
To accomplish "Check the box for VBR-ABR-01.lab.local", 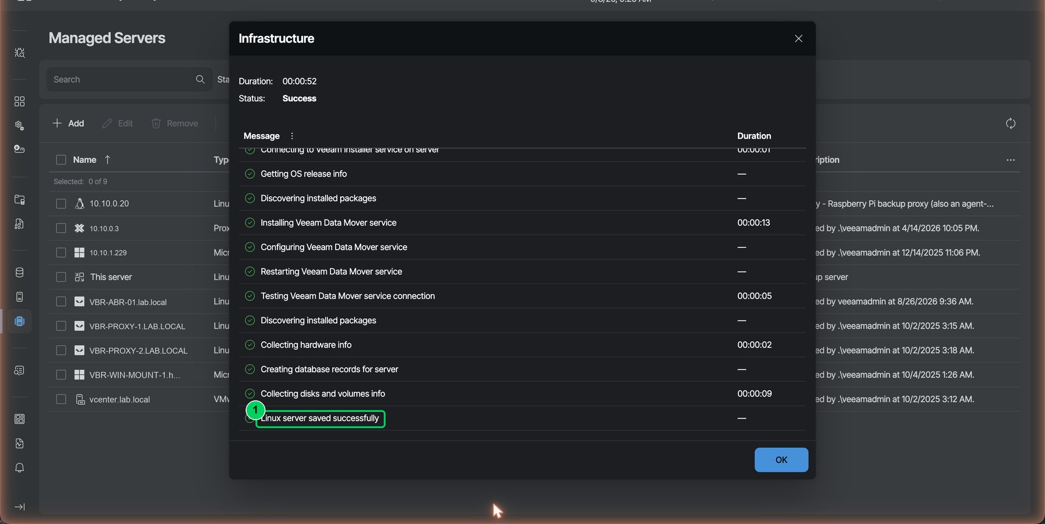I will pos(61,302).
